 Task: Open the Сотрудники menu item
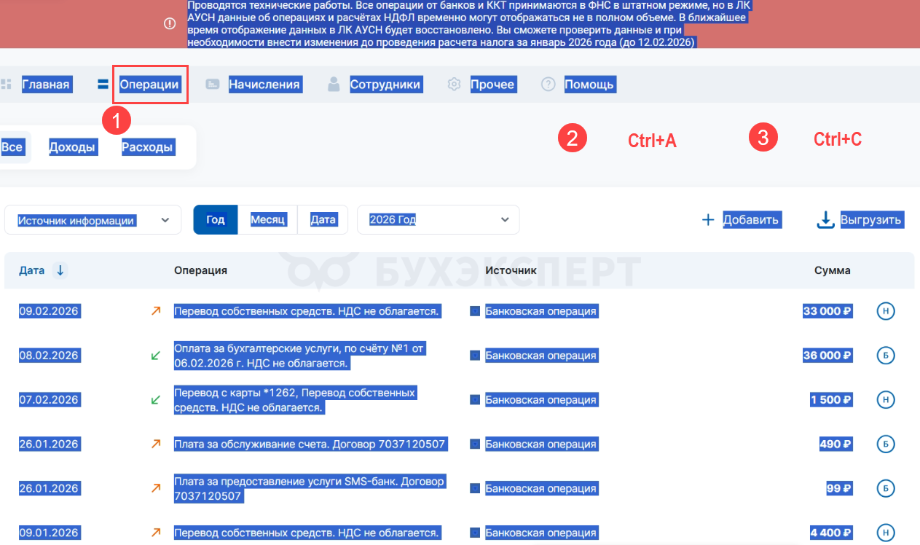coord(385,85)
